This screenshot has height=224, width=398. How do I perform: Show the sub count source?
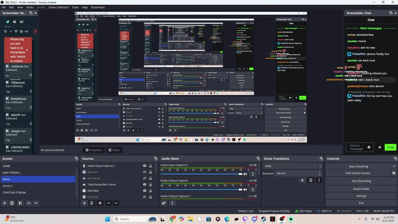[x=145, y=178]
